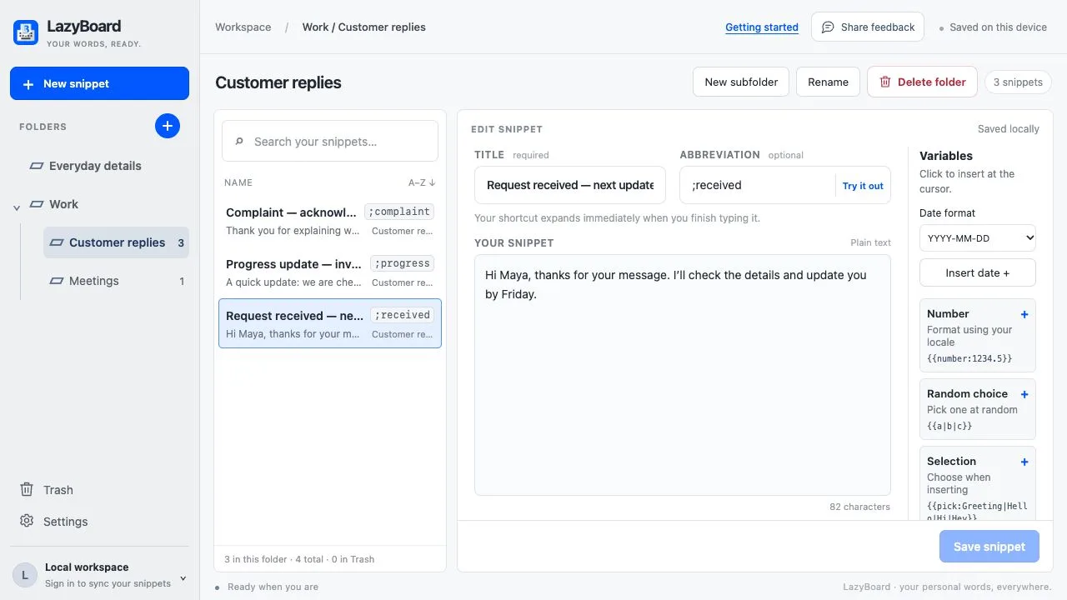Click Save snippet button
The width and height of the screenshot is (1067, 600).
[989, 547]
